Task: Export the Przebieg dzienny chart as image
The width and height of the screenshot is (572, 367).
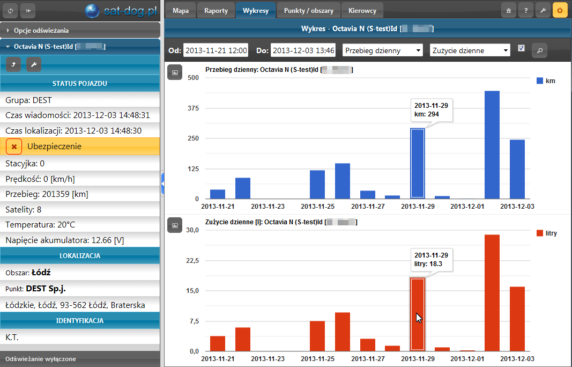Action: click(175, 72)
